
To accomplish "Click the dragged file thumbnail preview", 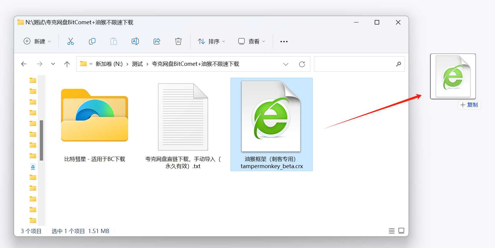I will (453, 76).
